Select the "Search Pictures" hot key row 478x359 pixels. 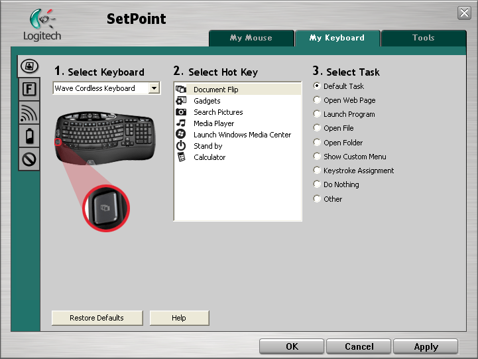[x=238, y=112]
